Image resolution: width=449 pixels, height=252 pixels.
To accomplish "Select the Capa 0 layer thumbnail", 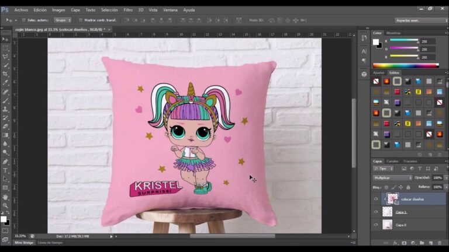I will tap(387, 225).
